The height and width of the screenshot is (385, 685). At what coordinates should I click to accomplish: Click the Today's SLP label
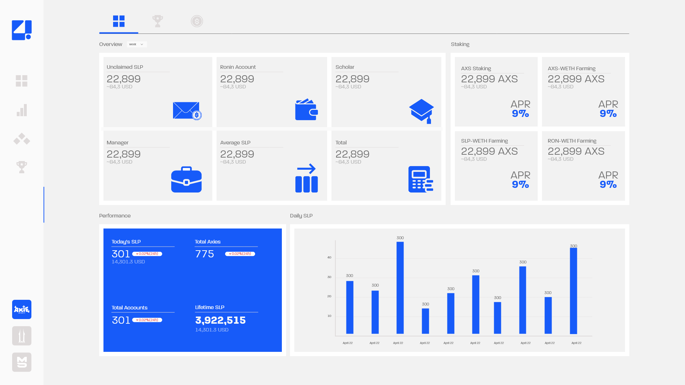[x=126, y=242]
